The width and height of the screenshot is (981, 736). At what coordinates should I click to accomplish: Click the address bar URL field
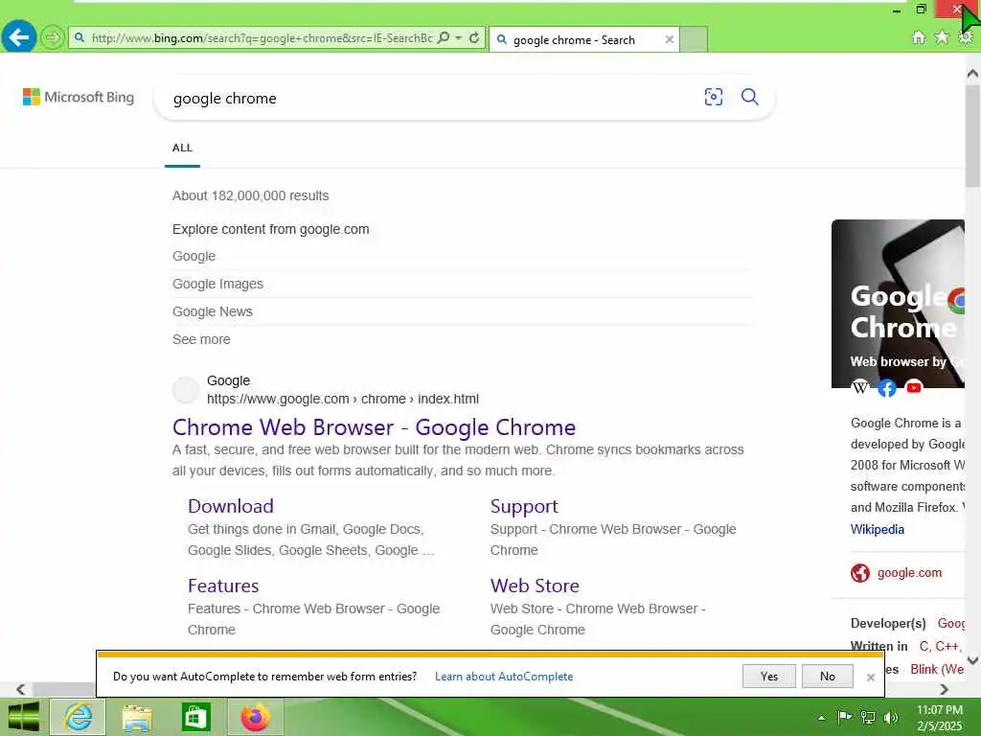point(262,38)
